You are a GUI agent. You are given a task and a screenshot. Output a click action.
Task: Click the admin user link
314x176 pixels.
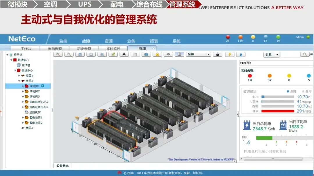299,37
